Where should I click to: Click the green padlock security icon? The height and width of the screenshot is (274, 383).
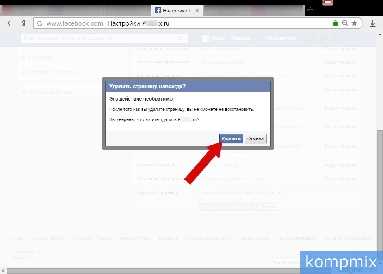pyautogui.click(x=336, y=23)
